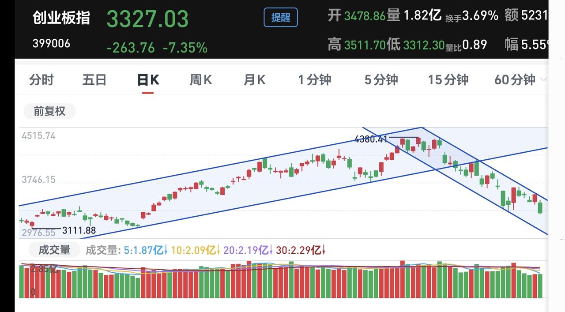
Task: Switch to the 15分钟 chart tab
Action: [448, 80]
